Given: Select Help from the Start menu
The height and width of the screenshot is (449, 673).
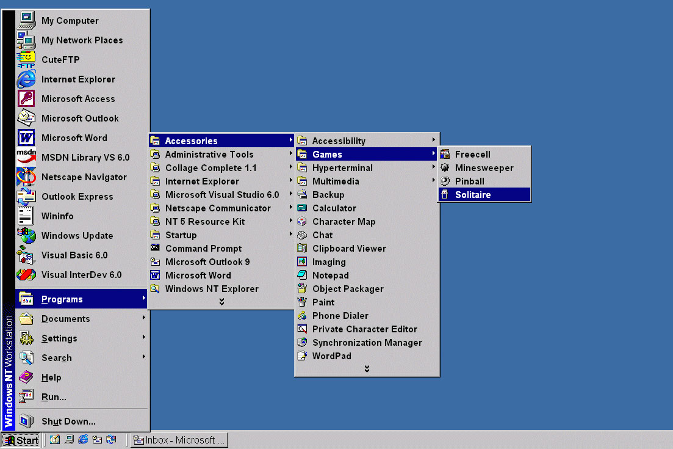Looking at the screenshot, I should tap(82, 378).
